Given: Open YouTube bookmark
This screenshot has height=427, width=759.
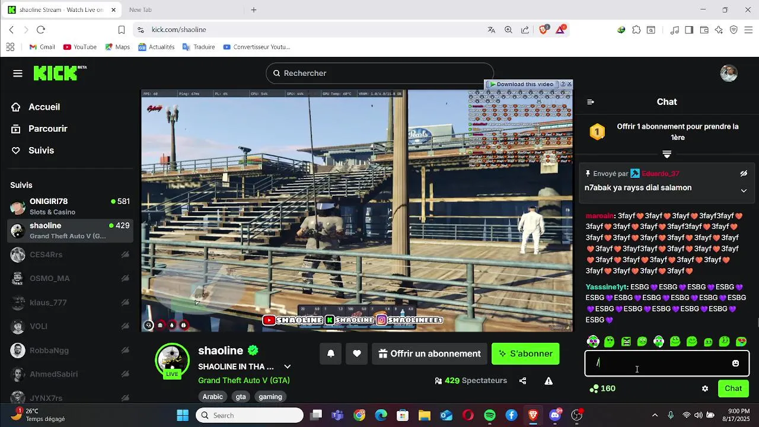Looking at the screenshot, I should (x=79, y=47).
